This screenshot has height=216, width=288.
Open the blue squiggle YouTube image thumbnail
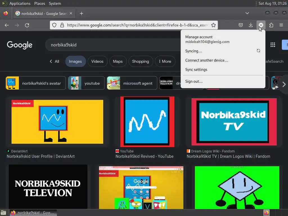click(x=147, y=122)
